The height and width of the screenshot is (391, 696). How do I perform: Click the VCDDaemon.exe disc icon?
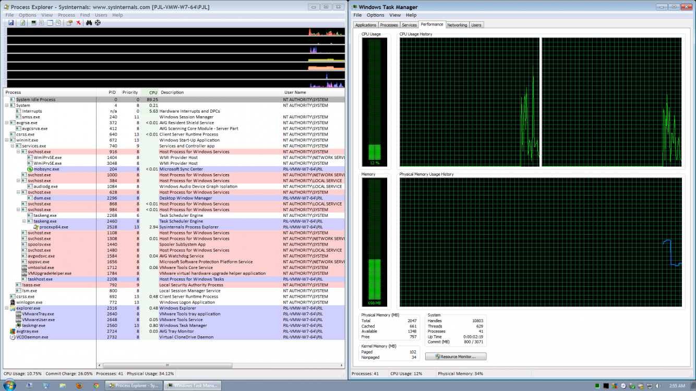click(13, 337)
